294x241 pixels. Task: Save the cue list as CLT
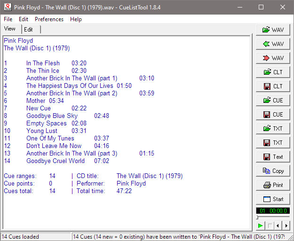[273, 86]
